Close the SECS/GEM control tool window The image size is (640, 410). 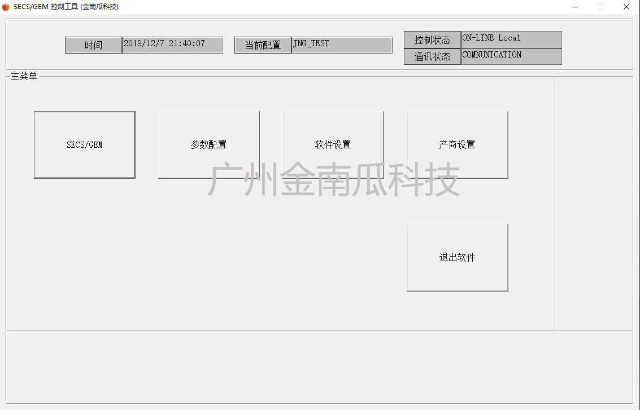click(x=626, y=7)
